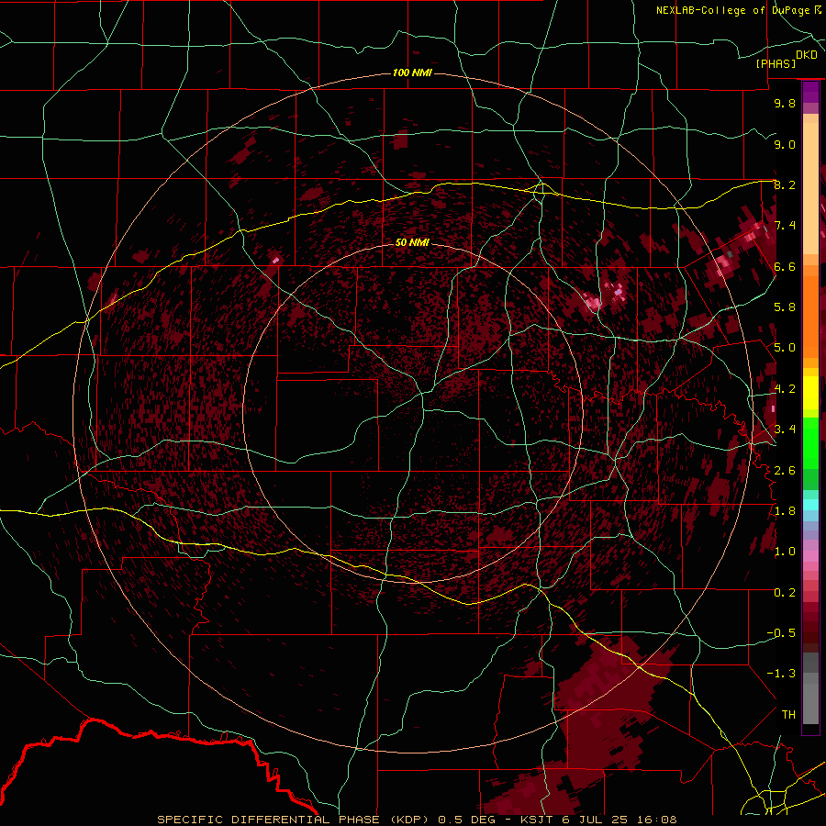This screenshot has width=826, height=826.
Task: Click the 8.2 value on the color scale
Action: click(x=785, y=184)
